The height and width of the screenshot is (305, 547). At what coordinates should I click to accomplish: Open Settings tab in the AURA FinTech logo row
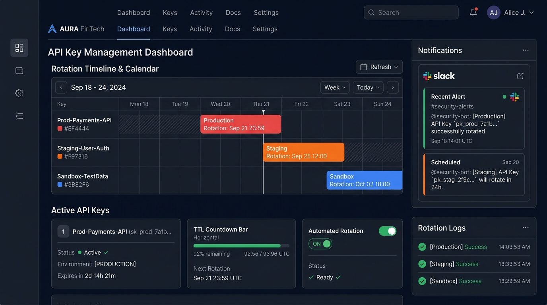pos(265,29)
